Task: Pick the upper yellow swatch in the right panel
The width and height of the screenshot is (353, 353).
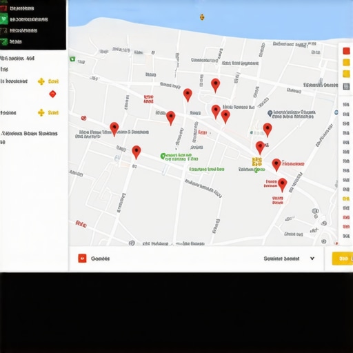Action: coord(346,62)
